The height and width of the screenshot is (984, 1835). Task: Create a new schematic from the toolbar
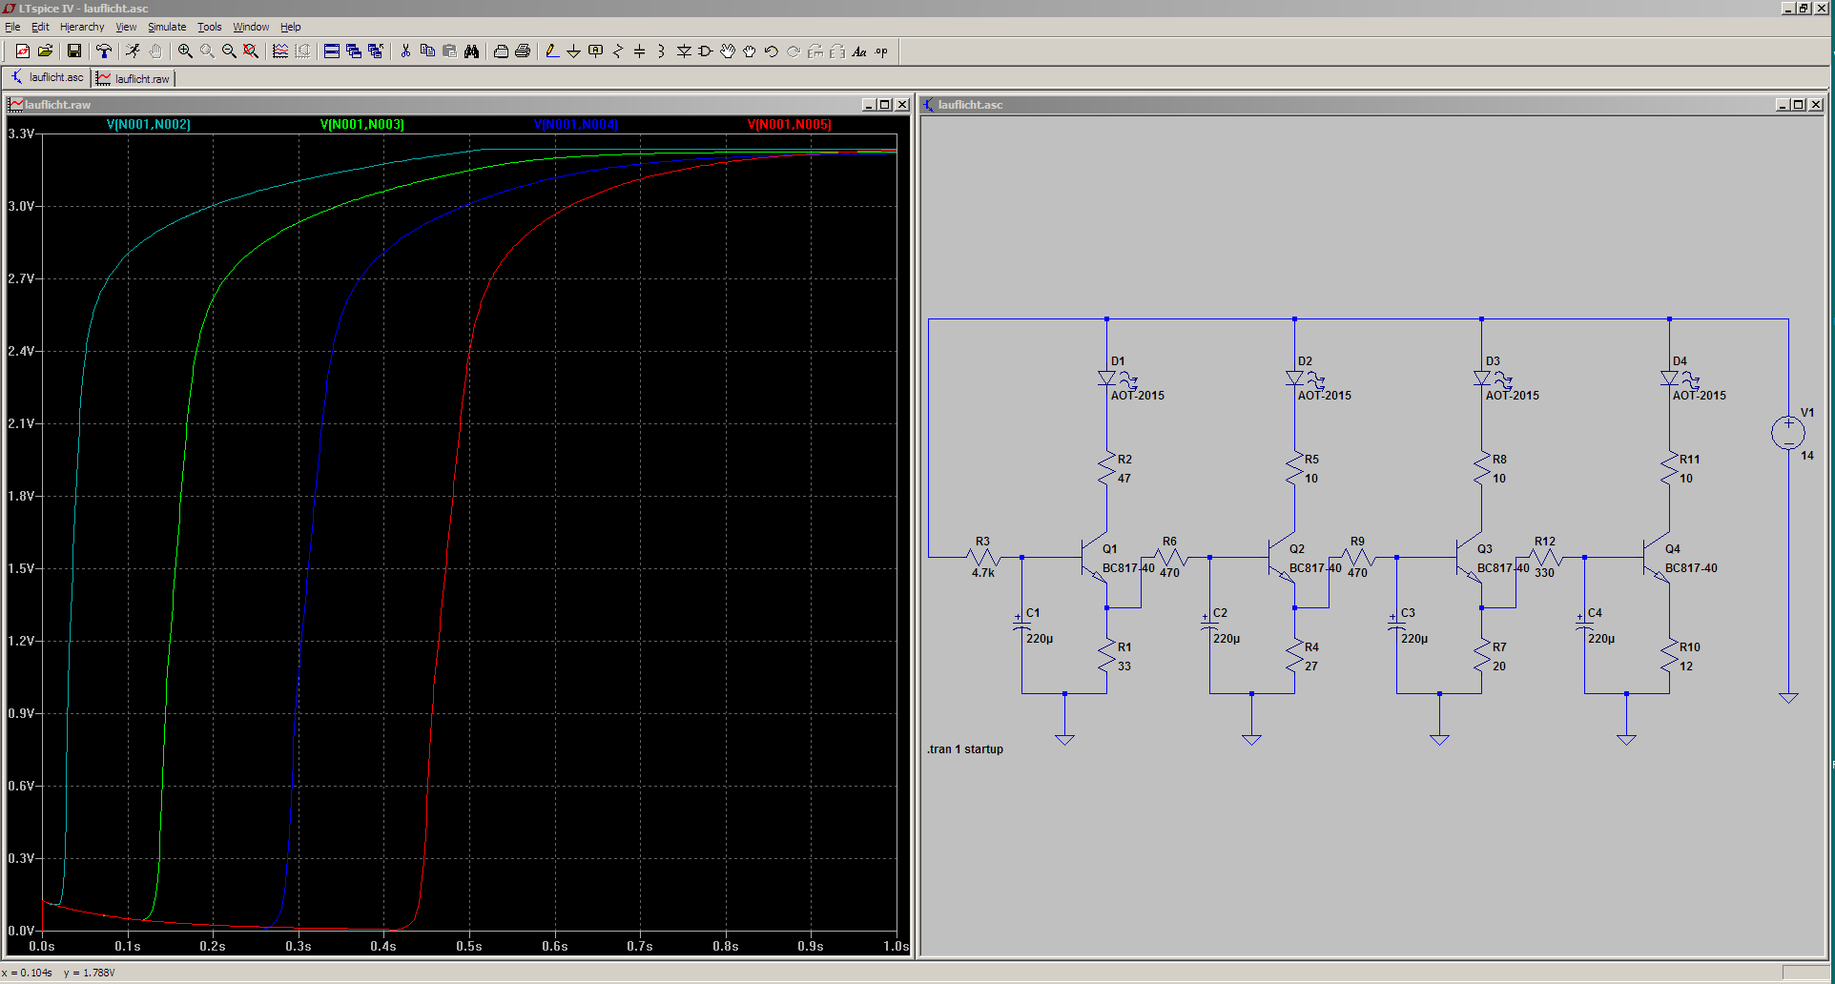[23, 51]
